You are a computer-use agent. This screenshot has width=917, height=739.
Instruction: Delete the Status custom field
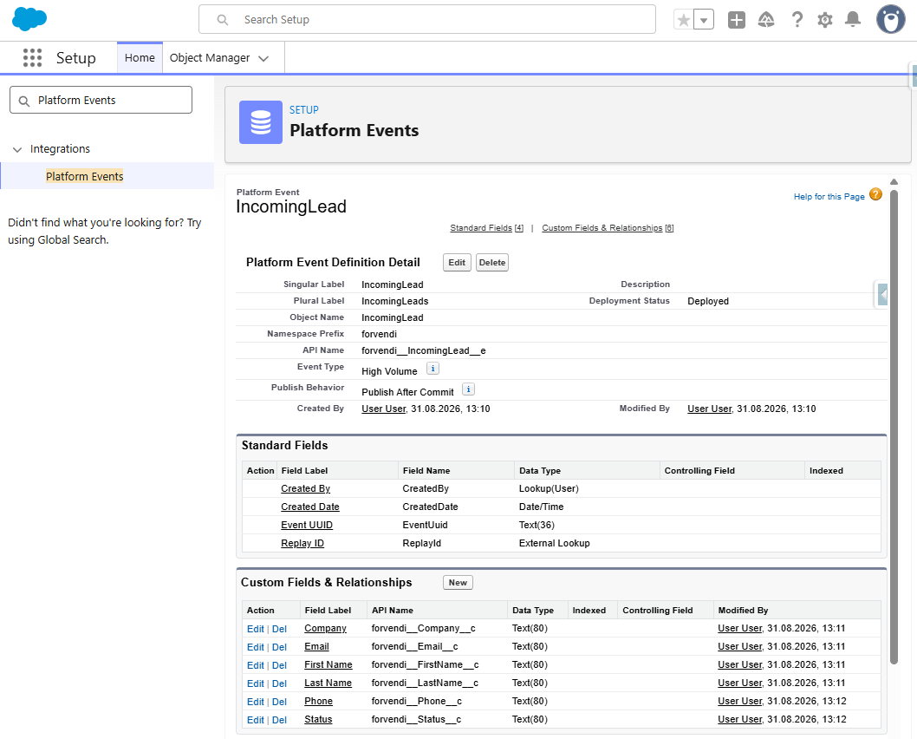(x=279, y=720)
